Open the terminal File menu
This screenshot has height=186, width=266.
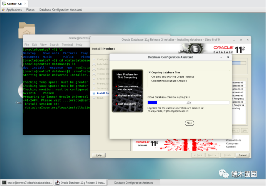(x=27, y=45)
